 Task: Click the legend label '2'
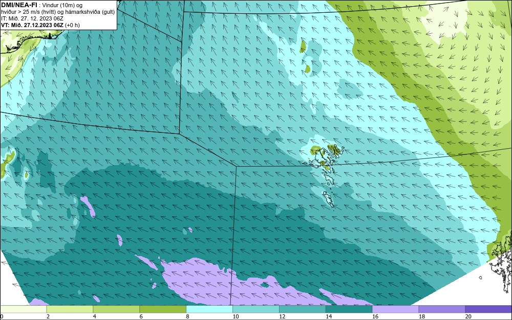pos(48,316)
